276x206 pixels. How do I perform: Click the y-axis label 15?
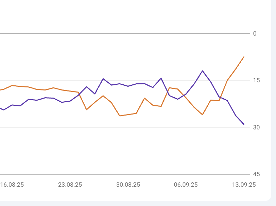256,80
